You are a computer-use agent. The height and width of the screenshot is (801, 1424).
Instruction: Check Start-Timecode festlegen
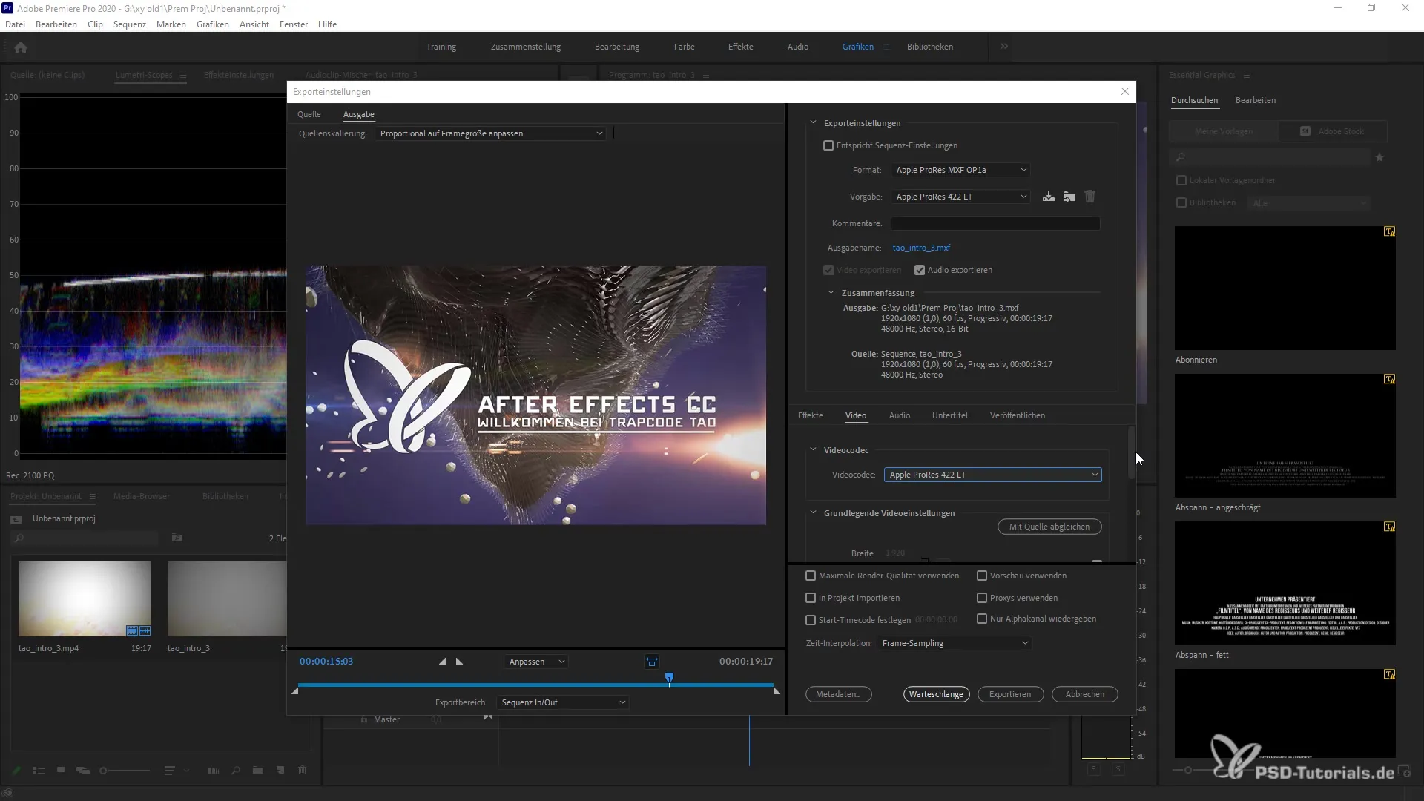coord(811,620)
